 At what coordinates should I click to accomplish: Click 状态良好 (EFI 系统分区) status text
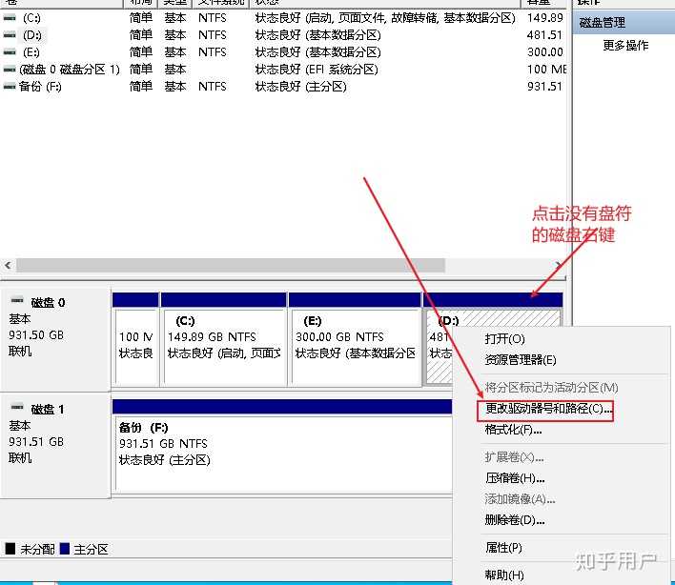point(317,70)
